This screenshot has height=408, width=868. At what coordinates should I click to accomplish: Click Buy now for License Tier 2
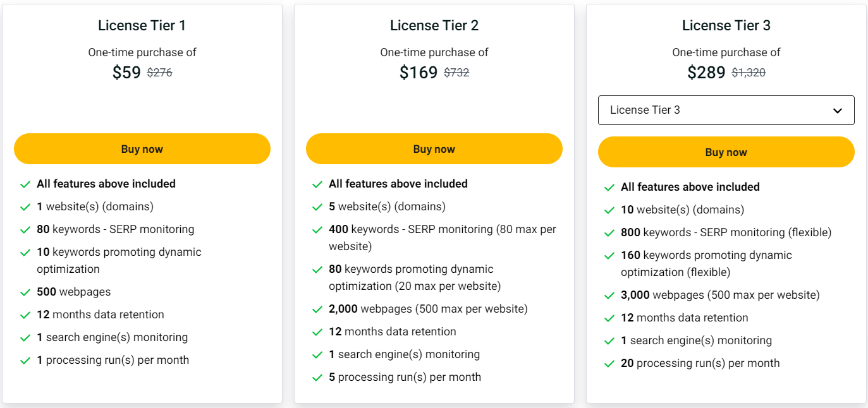coord(434,149)
